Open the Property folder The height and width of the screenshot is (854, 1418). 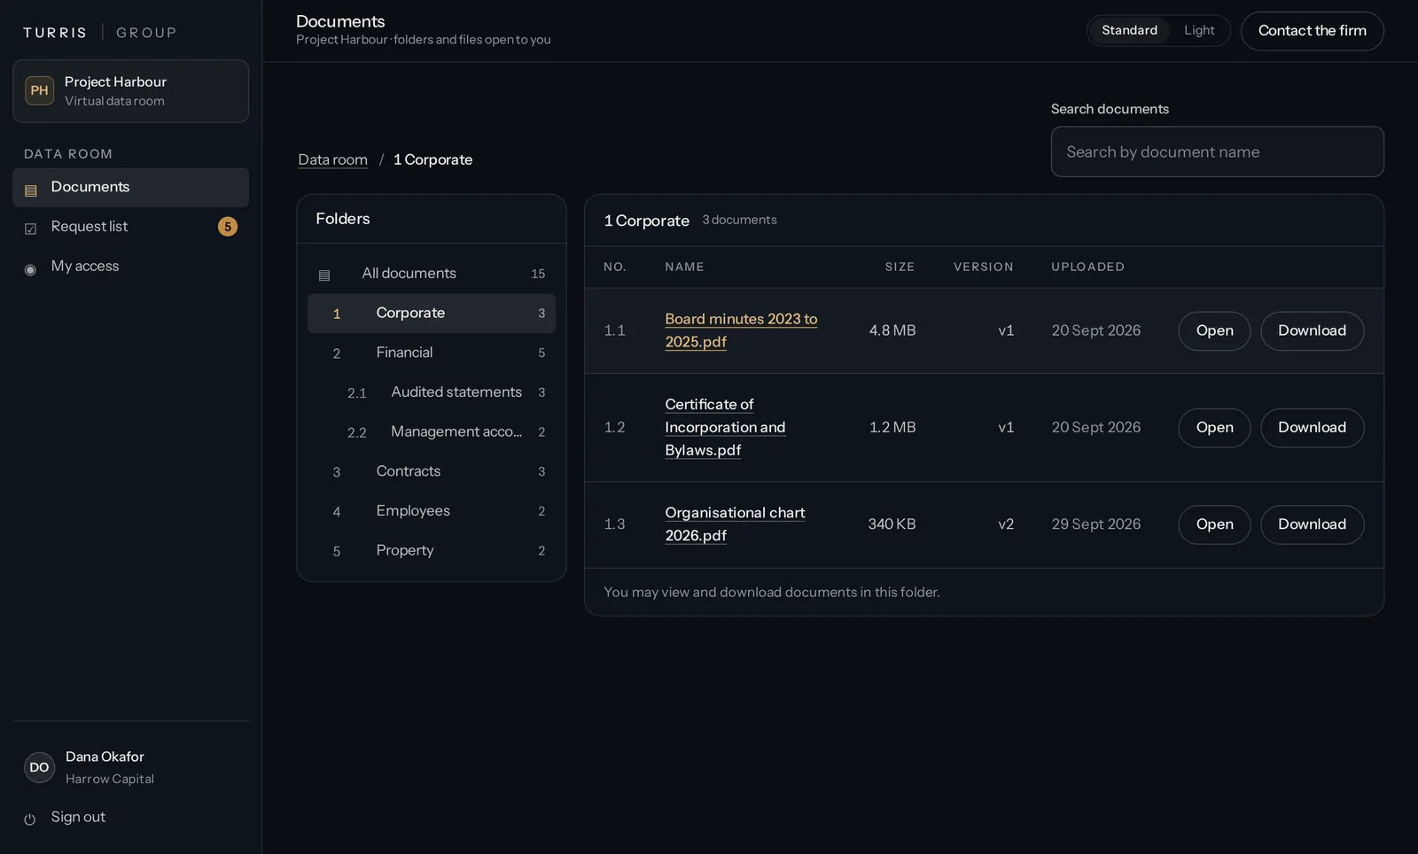[432, 551]
